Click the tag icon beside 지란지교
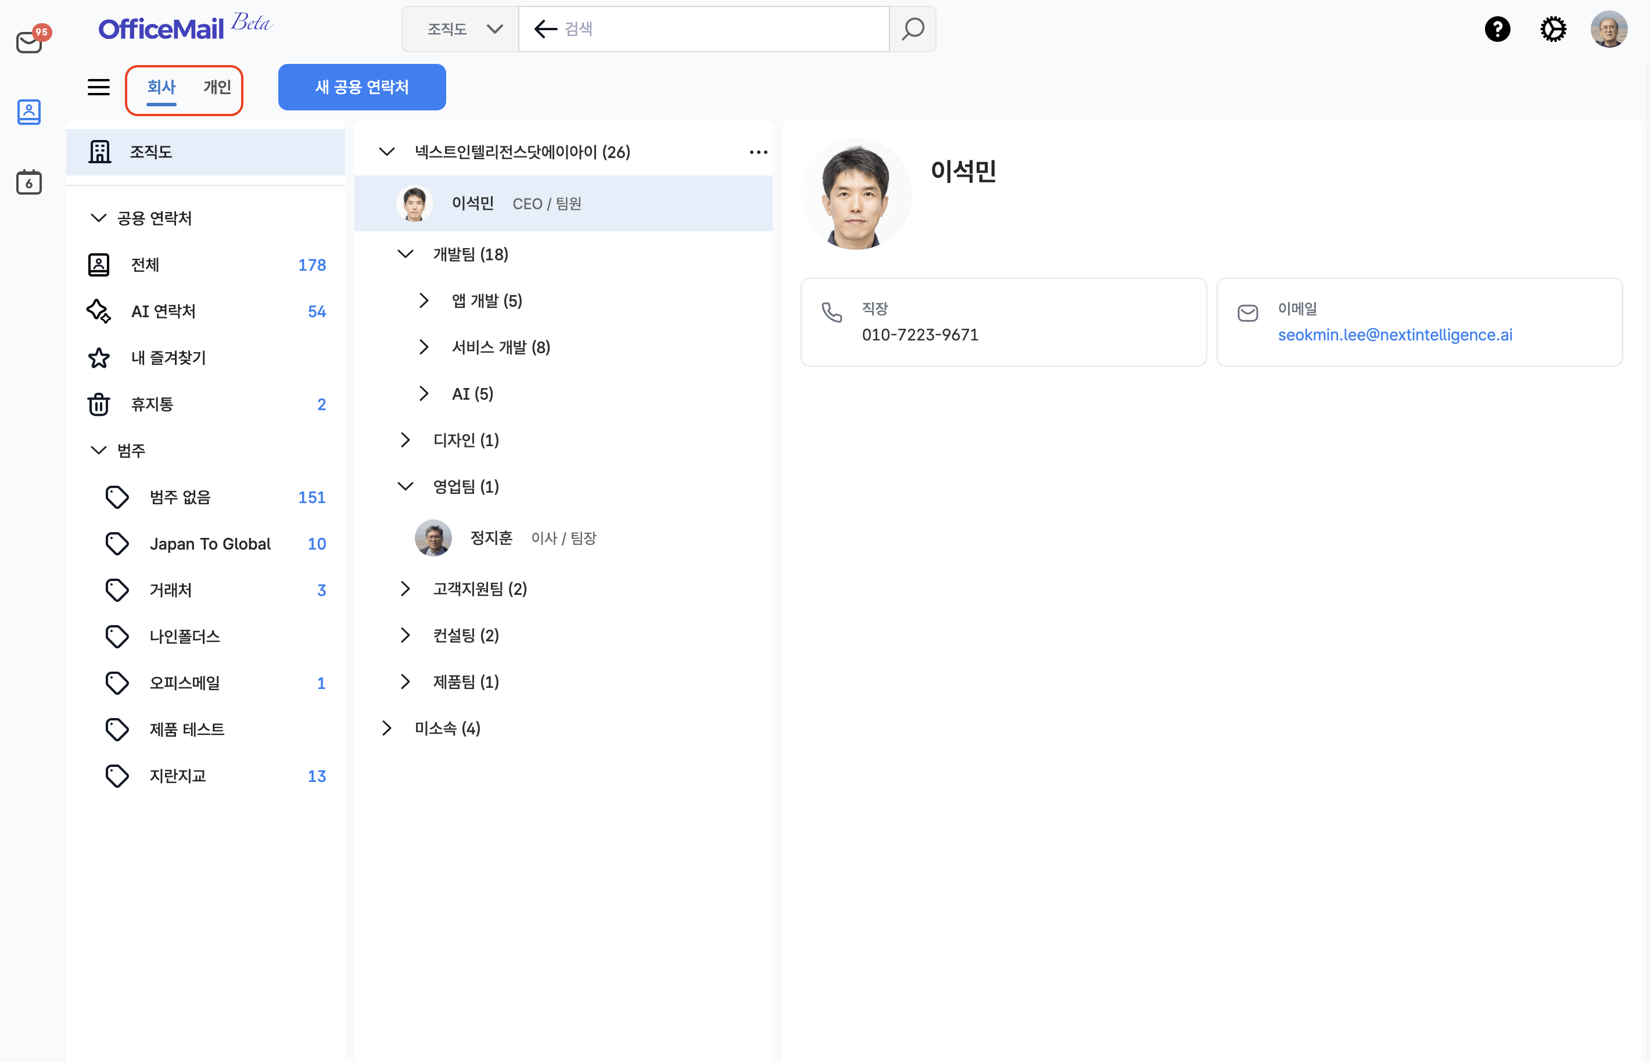Image resolution: width=1650 pixels, height=1062 pixels. click(117, 776)
